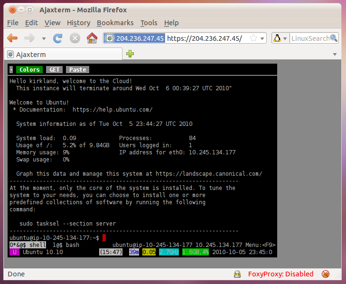Toggle the Colors button in Ajaxterm

29,69
